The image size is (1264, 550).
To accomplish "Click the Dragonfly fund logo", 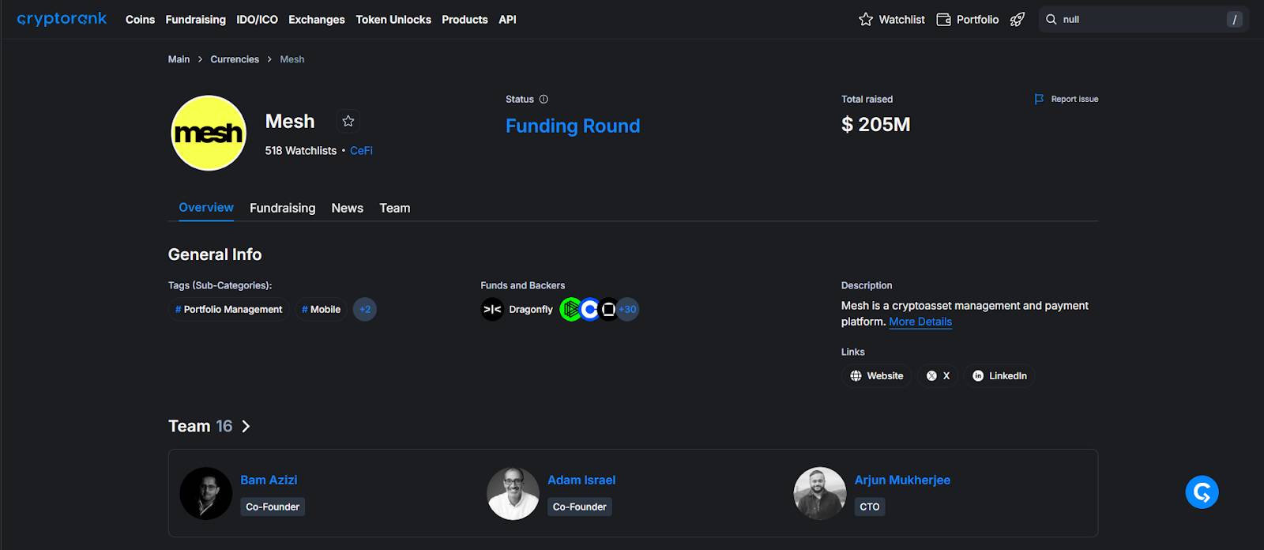I will click(492, 310).
